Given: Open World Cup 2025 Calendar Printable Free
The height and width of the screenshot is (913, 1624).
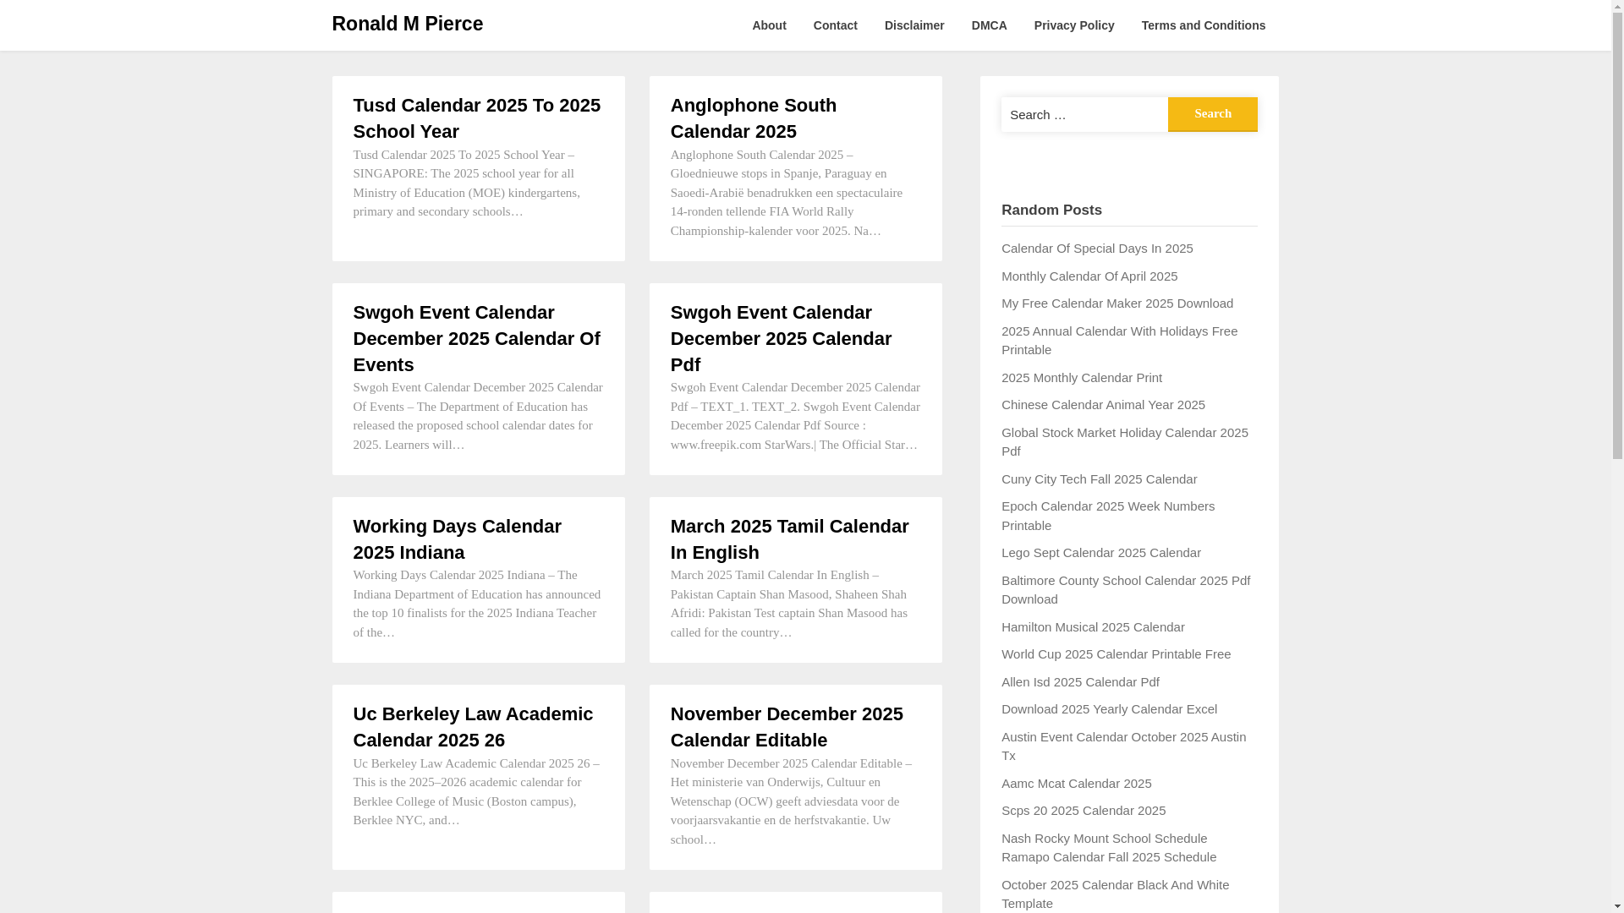Looking at the screenshot, I should pyautogui.click(x=1116, y=654).
